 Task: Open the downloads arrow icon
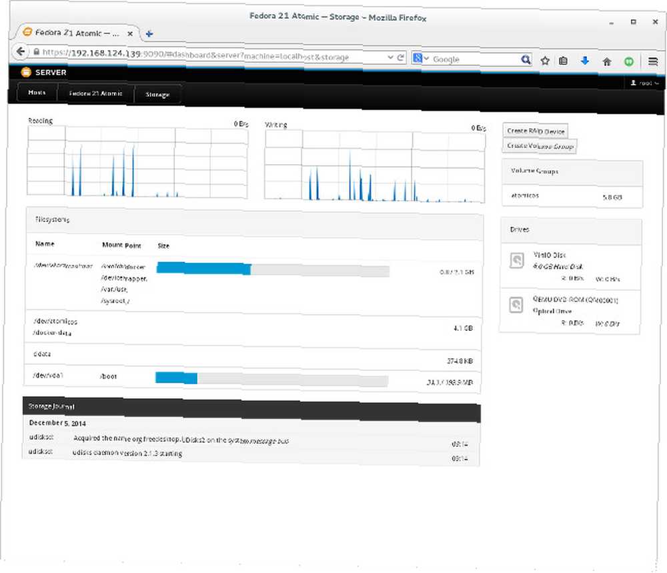585,61
